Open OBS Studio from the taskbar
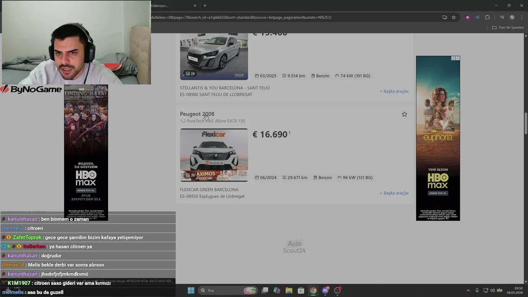Viewport: 528px width, 297px height. point(337,290)
